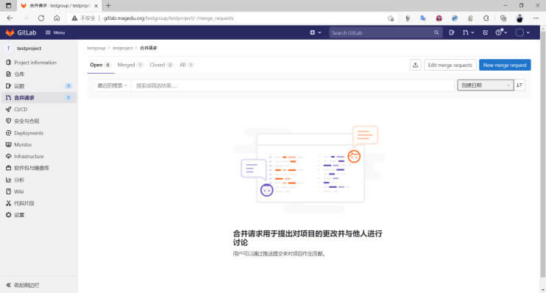Open Monitor in sidebar
The image size is (546, 293).
(x=23, y=144)
